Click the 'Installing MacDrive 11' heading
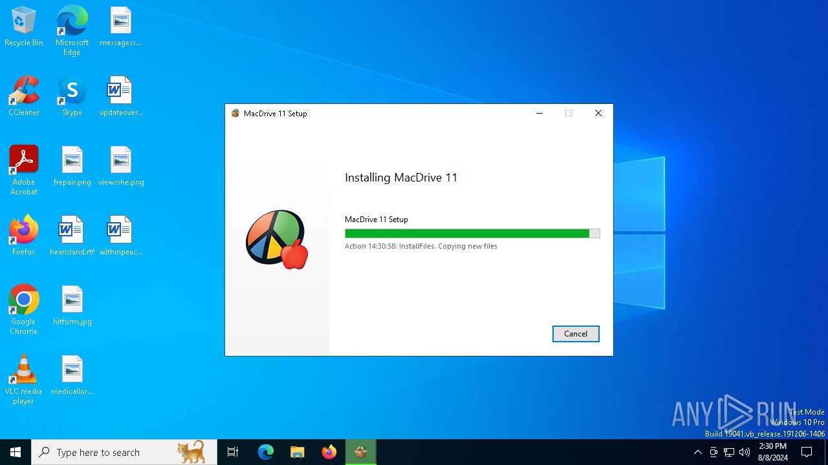The height and width of the screenshot is (465, 828). (x=401, y=178)
